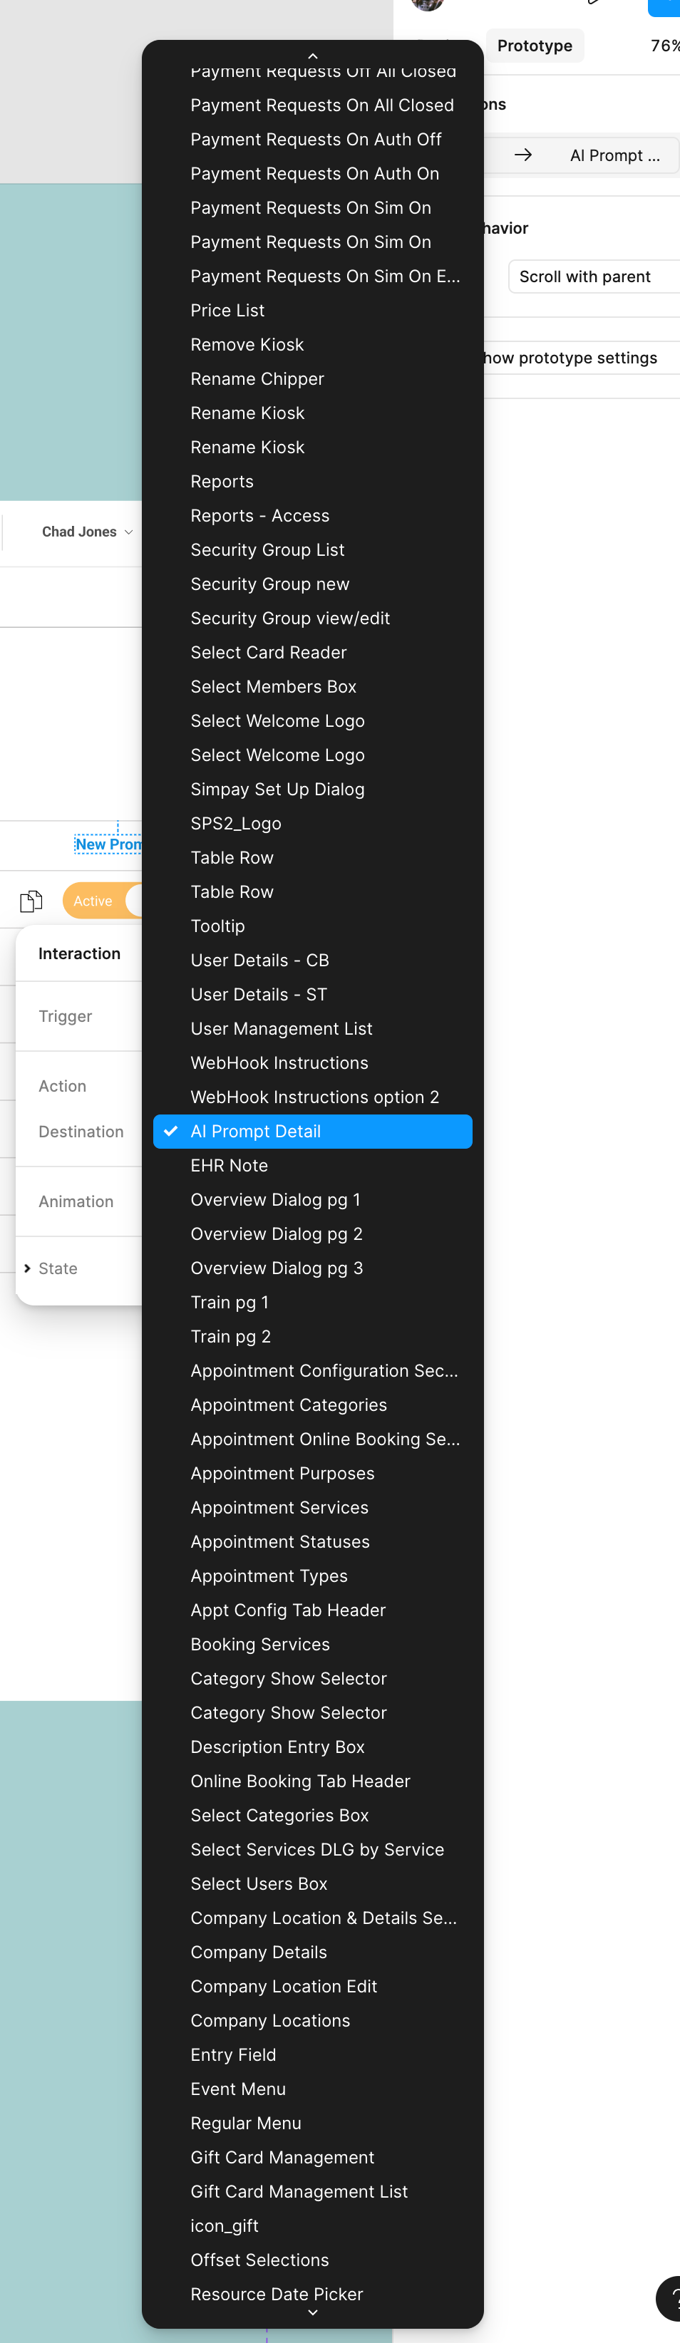Click the scroll-down arrow below the destination list
This screenshot has height=2343, width=680.
pos(312,2312)
